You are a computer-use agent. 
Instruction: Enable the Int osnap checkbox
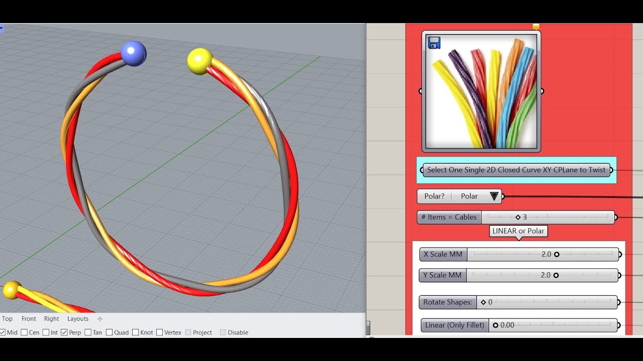(46, 332)
